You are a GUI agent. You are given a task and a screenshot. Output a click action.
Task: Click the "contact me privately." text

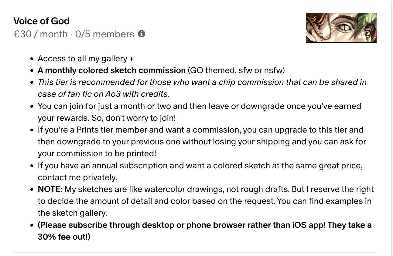point(77,177)
